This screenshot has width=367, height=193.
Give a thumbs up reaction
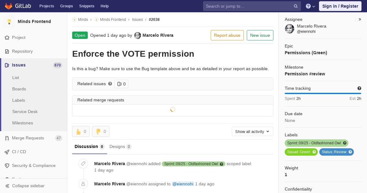(81, 131)
